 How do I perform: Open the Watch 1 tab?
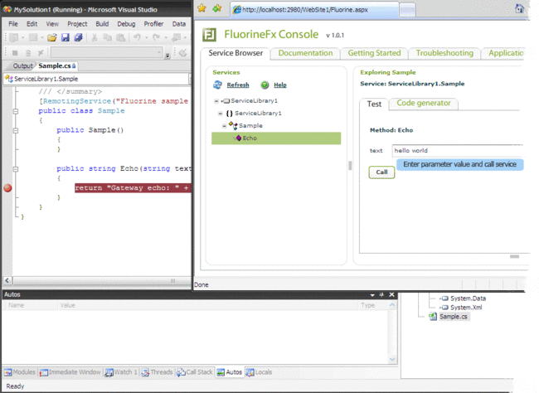[121, 372]
